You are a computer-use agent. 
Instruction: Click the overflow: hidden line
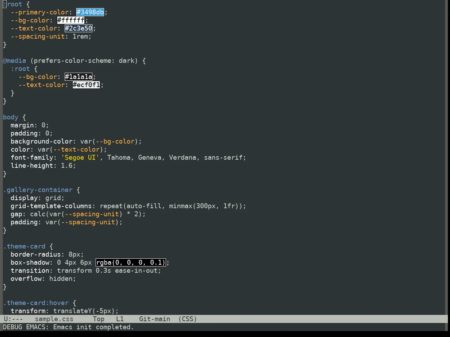43,279
